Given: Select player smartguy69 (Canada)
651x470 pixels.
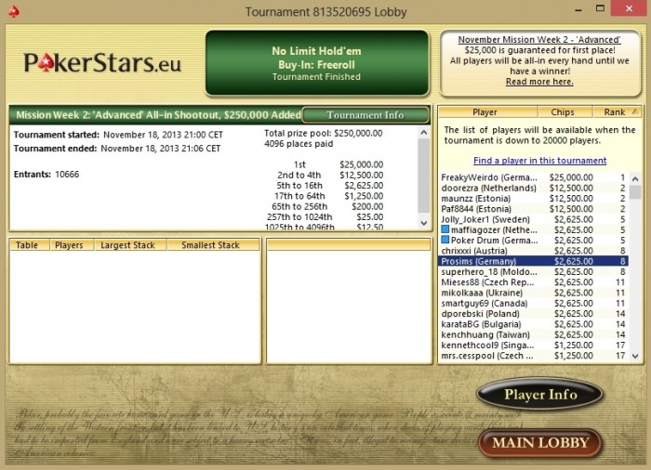Looking at the screenshot, I should point(533,303).
